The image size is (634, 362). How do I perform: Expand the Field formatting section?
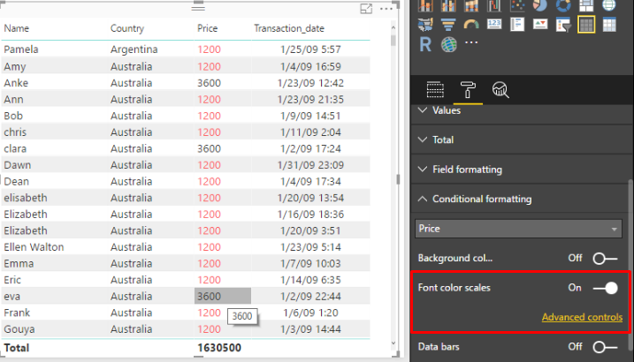pos(466,169)
